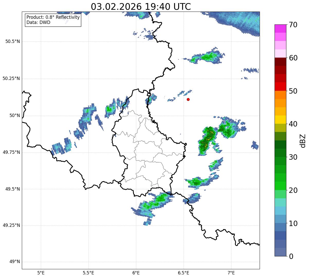Click the 49.75°N latitude label
The image size is (309, 278).
(x=11, y=152)
